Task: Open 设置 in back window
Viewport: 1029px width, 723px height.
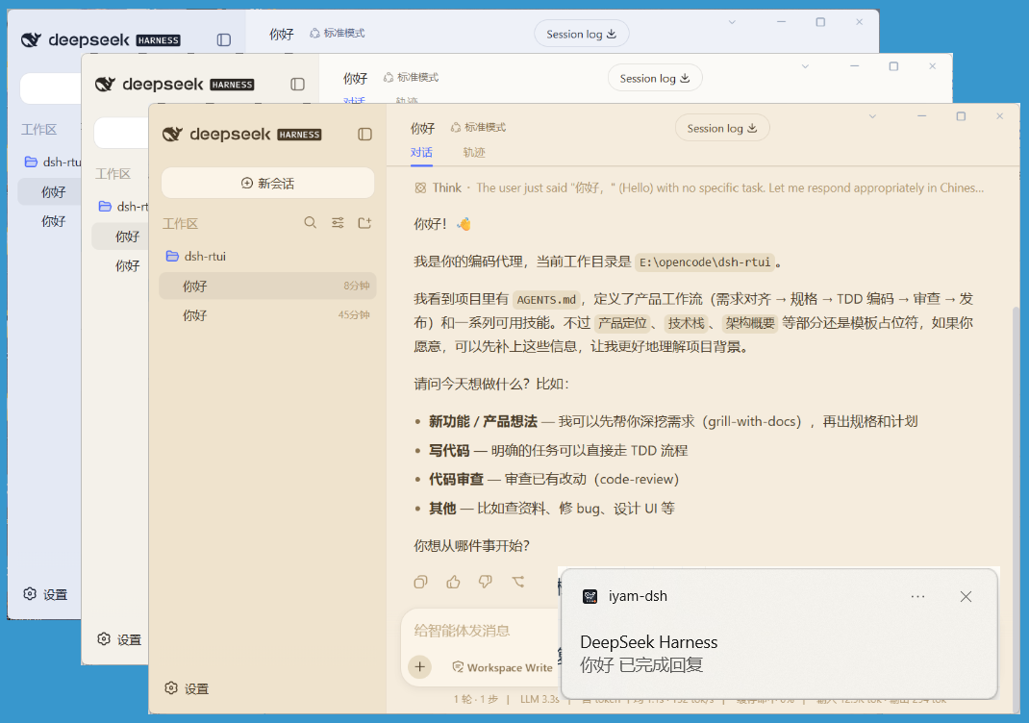Action: [x=45, y=594]
